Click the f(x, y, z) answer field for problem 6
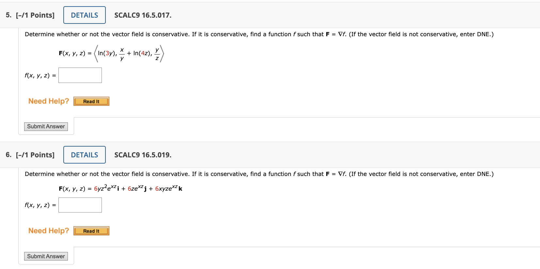The height and width of the screenshot is (269, 540). coord(80,205)
